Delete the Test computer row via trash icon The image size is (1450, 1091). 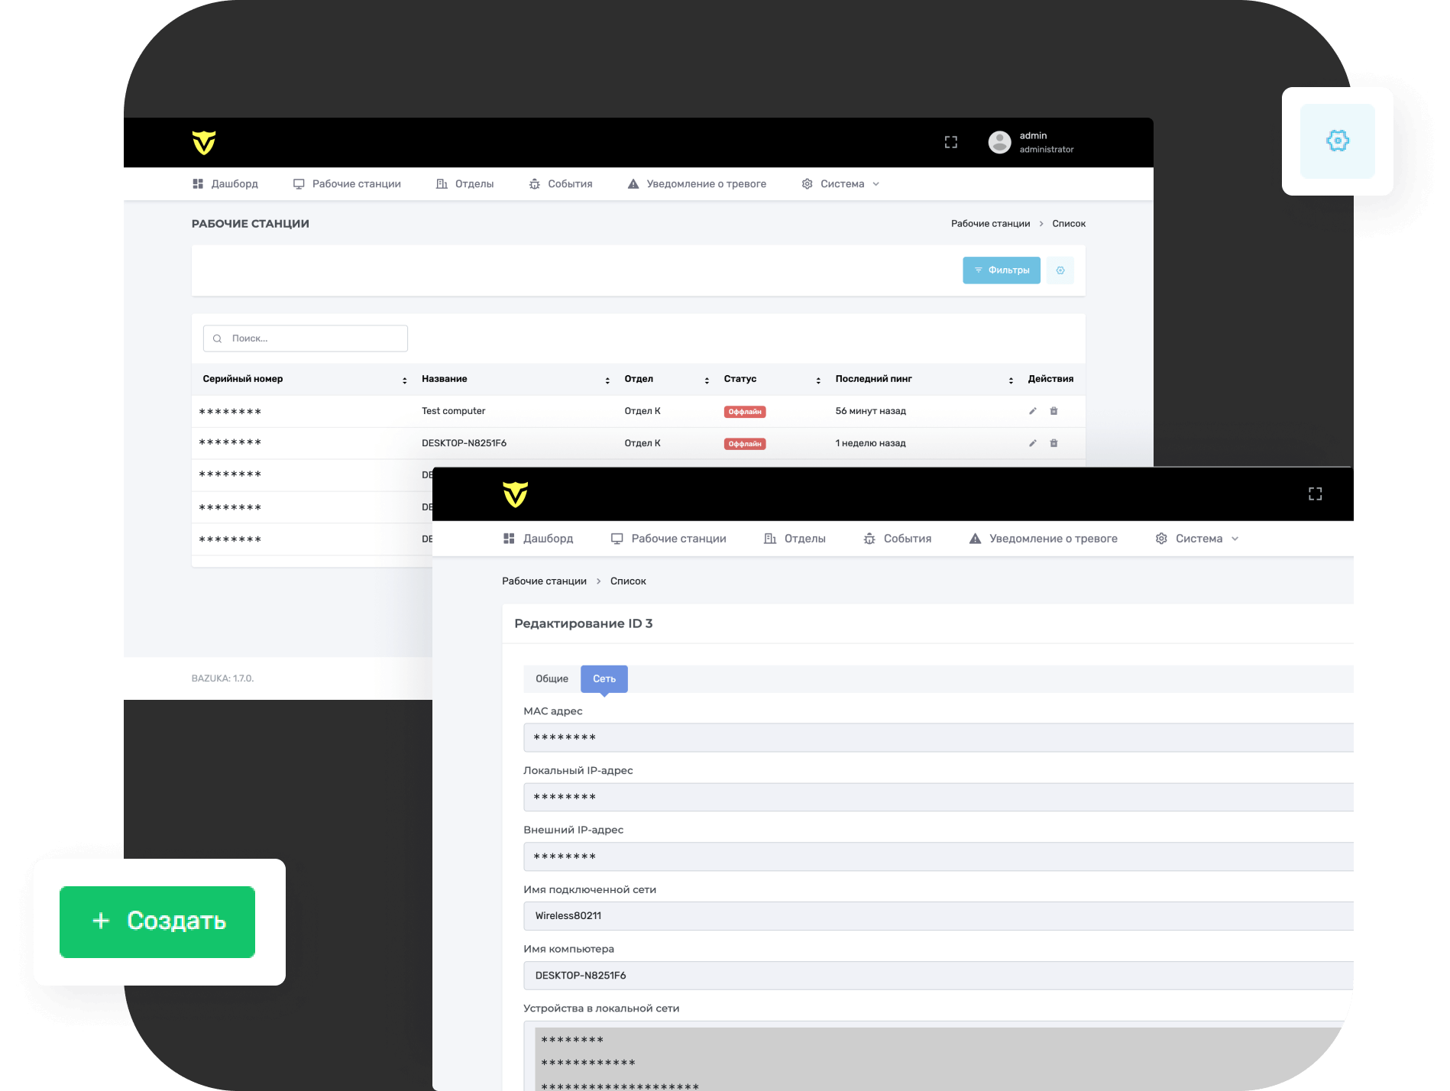[1054, 411]
